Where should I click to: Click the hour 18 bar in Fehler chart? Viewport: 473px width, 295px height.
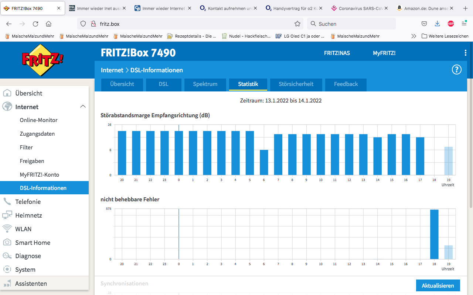[x=434, y=235]
